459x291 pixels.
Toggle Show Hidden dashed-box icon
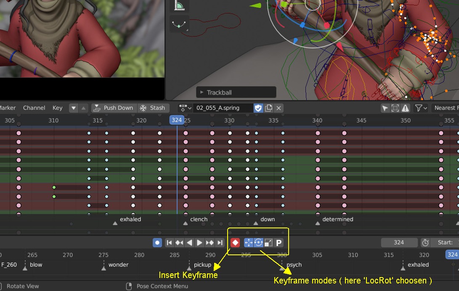pyautogui.click(x=395, y=108)
